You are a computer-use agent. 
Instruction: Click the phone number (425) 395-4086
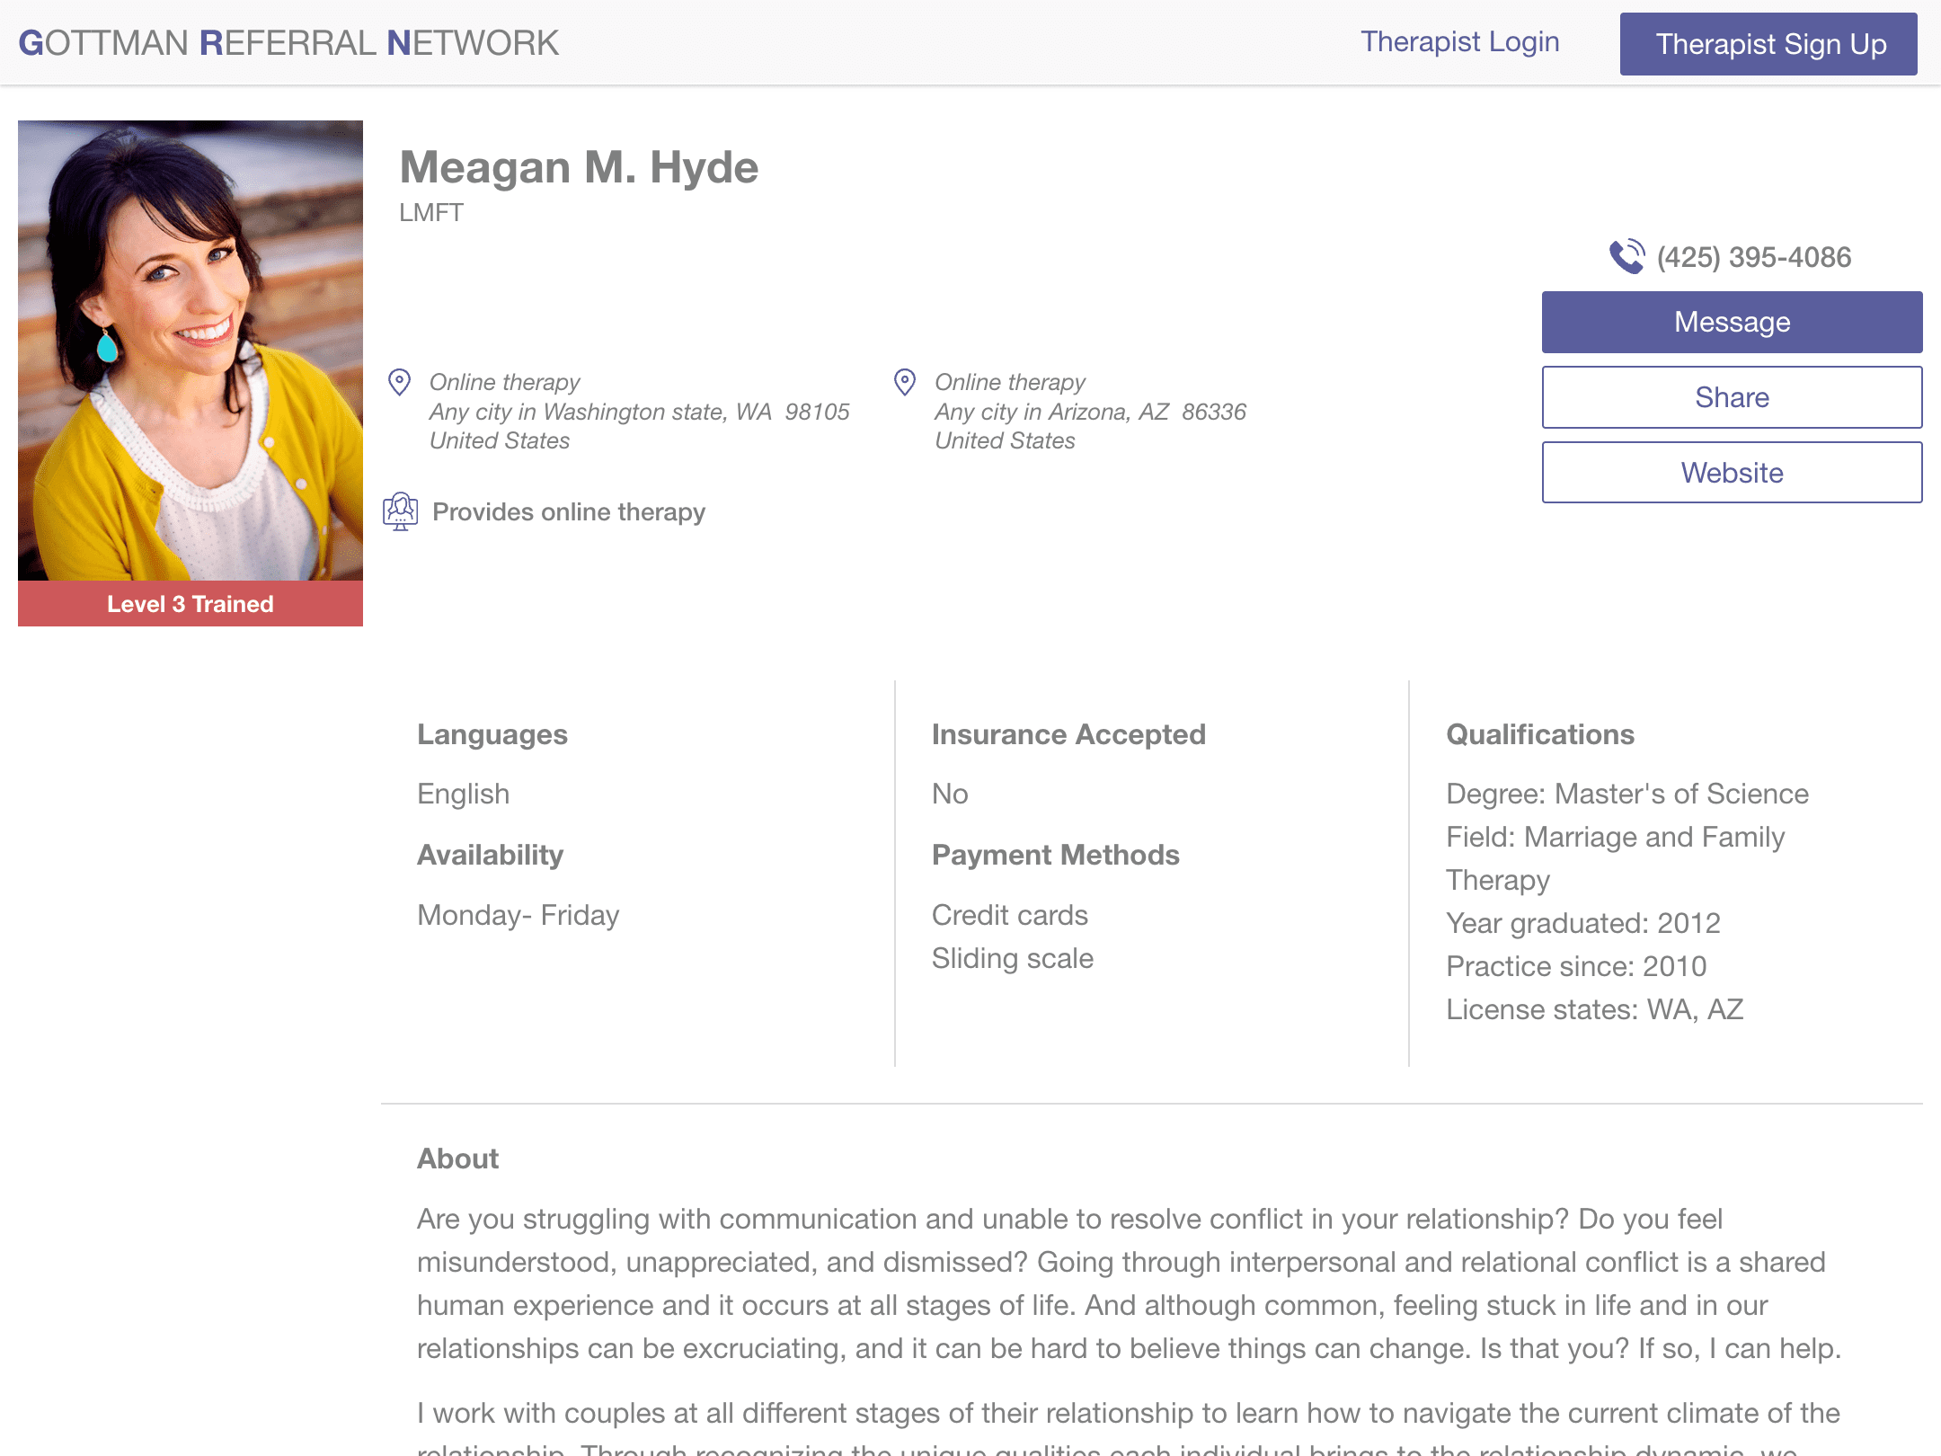pos(1753,257)
